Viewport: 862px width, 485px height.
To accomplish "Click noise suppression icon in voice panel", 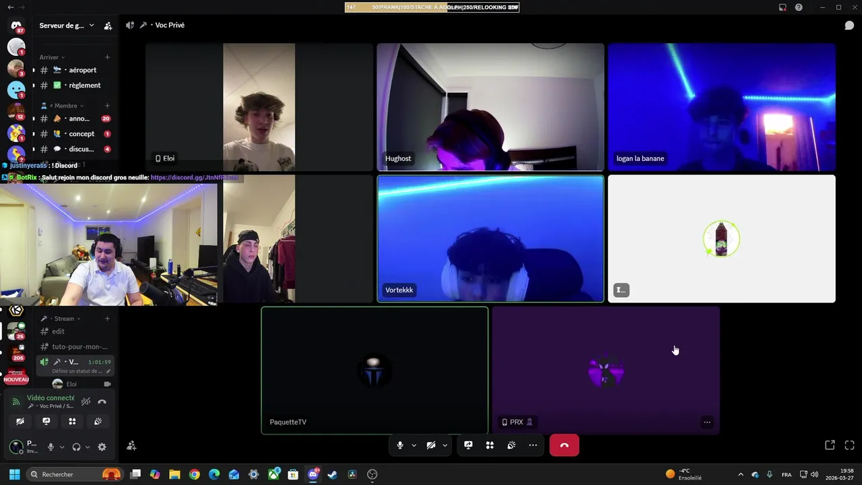I will coord(86,401).
